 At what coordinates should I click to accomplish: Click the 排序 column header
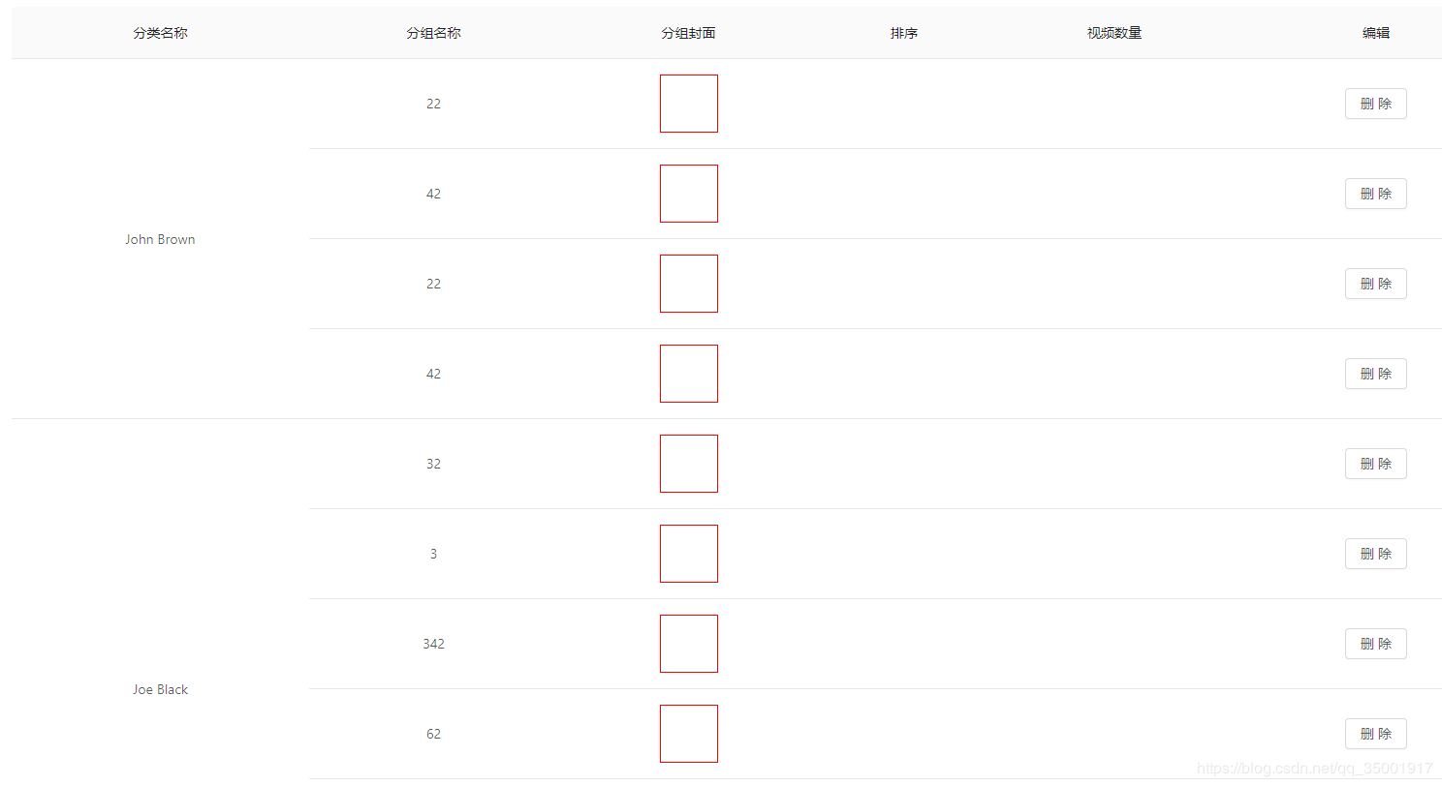coord(903,33)
